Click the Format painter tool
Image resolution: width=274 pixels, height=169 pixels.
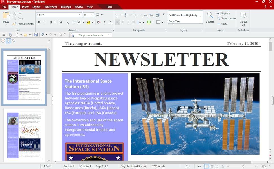(x=23, y=24)
